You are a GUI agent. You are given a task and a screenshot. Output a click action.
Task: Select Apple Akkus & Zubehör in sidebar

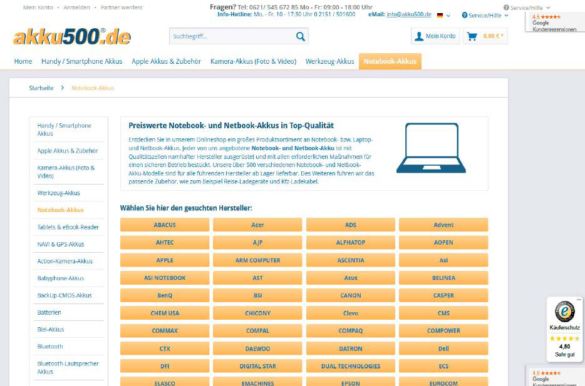point(68,151)
